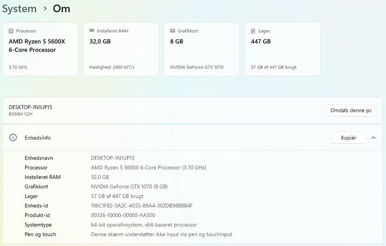Click the Omdøb denne pc button
The width and height of the screenshot is (386, 246).
(351, 110)
